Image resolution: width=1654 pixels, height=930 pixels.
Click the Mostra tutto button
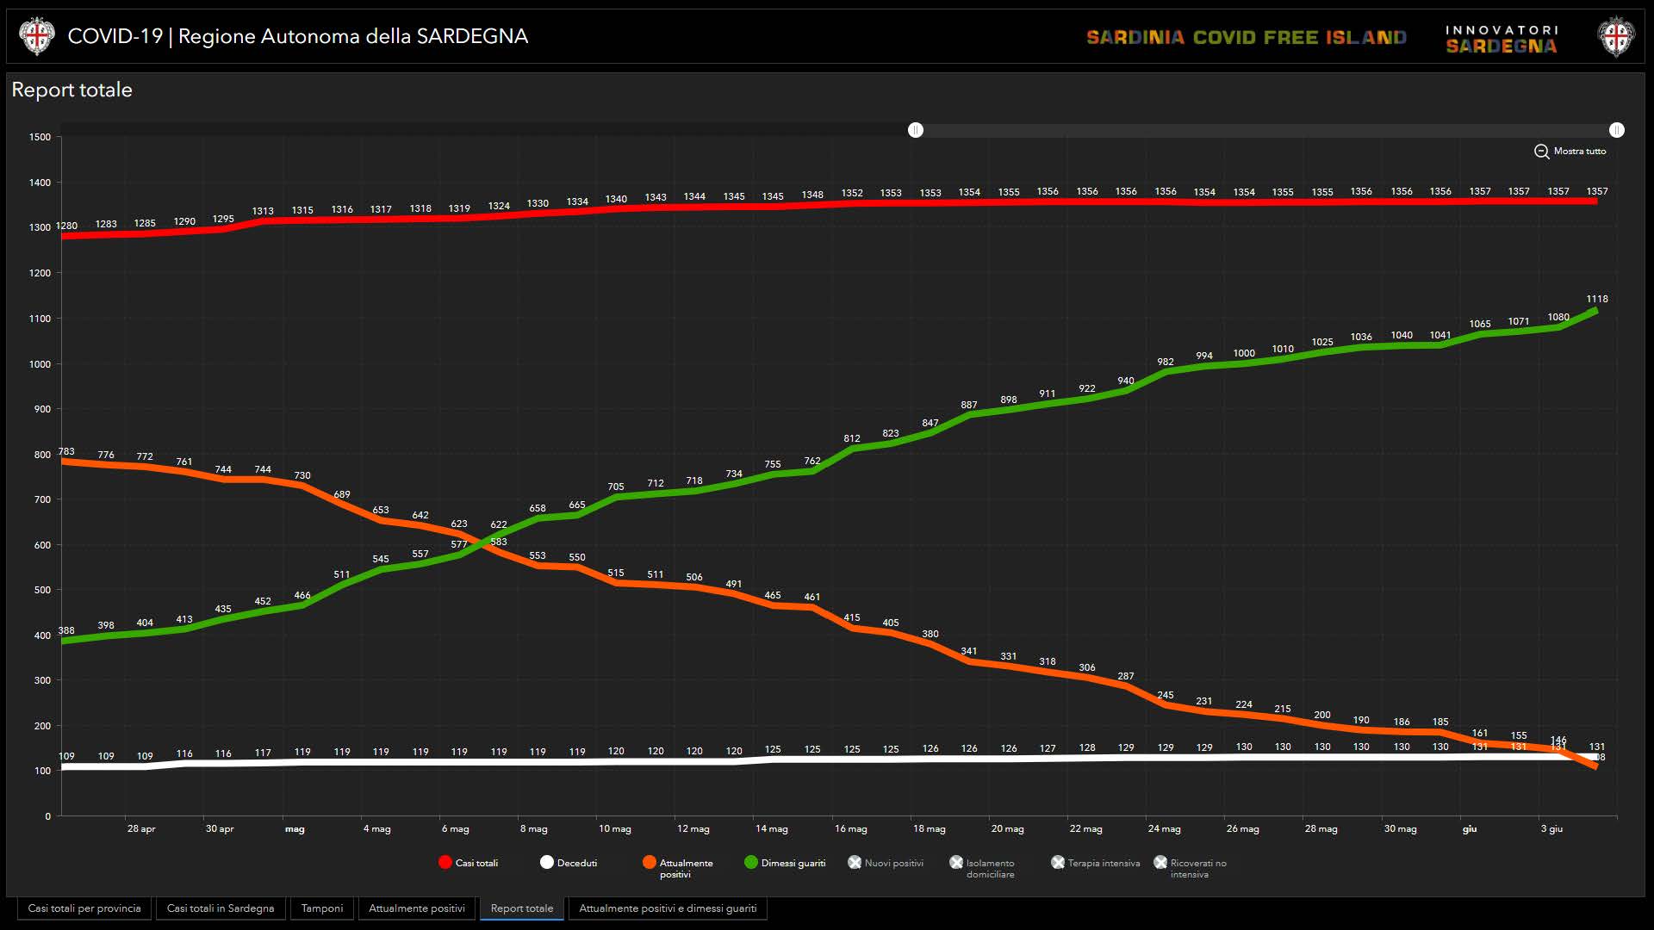pyautogui.click(x=1579, y=152)
